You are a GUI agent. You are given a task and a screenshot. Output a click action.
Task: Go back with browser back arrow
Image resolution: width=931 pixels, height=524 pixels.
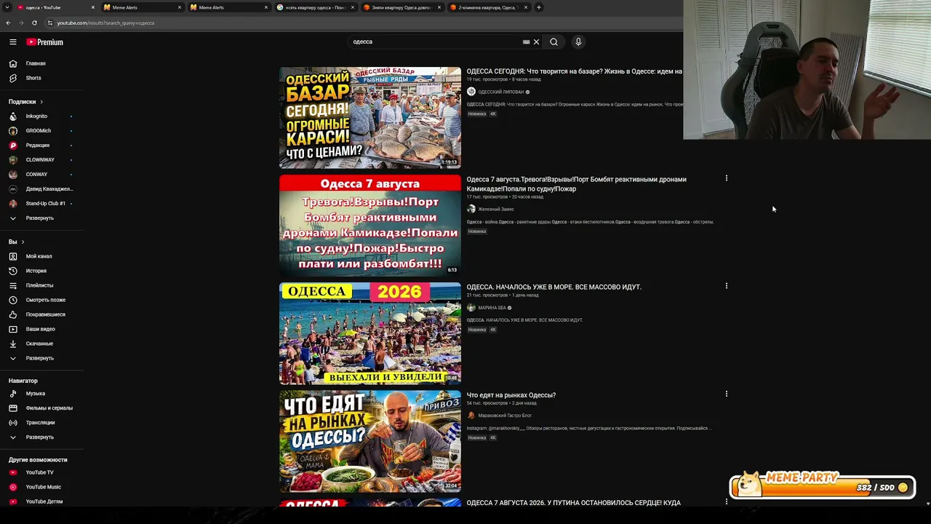[x=8, y=23]
